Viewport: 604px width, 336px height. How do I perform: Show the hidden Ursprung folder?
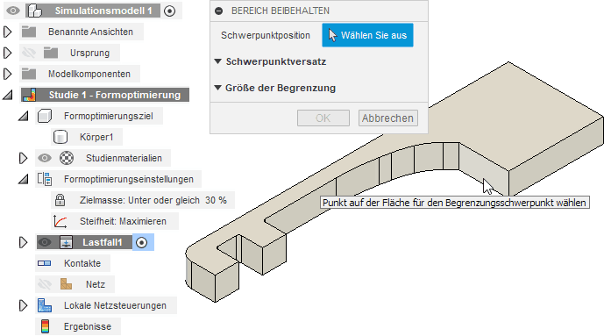(29, 53)
